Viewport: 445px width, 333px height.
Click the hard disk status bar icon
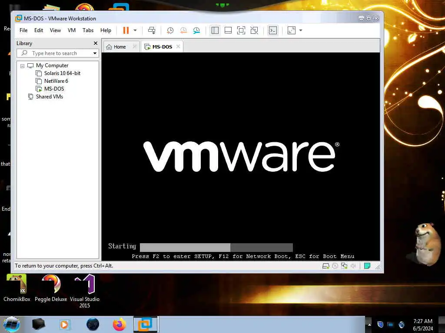[326, 266]
